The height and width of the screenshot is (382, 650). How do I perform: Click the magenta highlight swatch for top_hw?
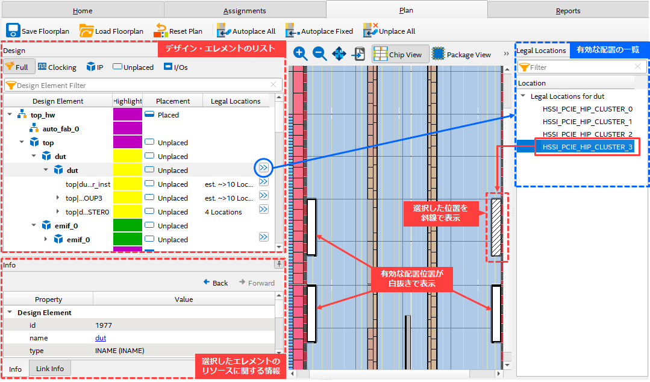[x=128, y=114]
